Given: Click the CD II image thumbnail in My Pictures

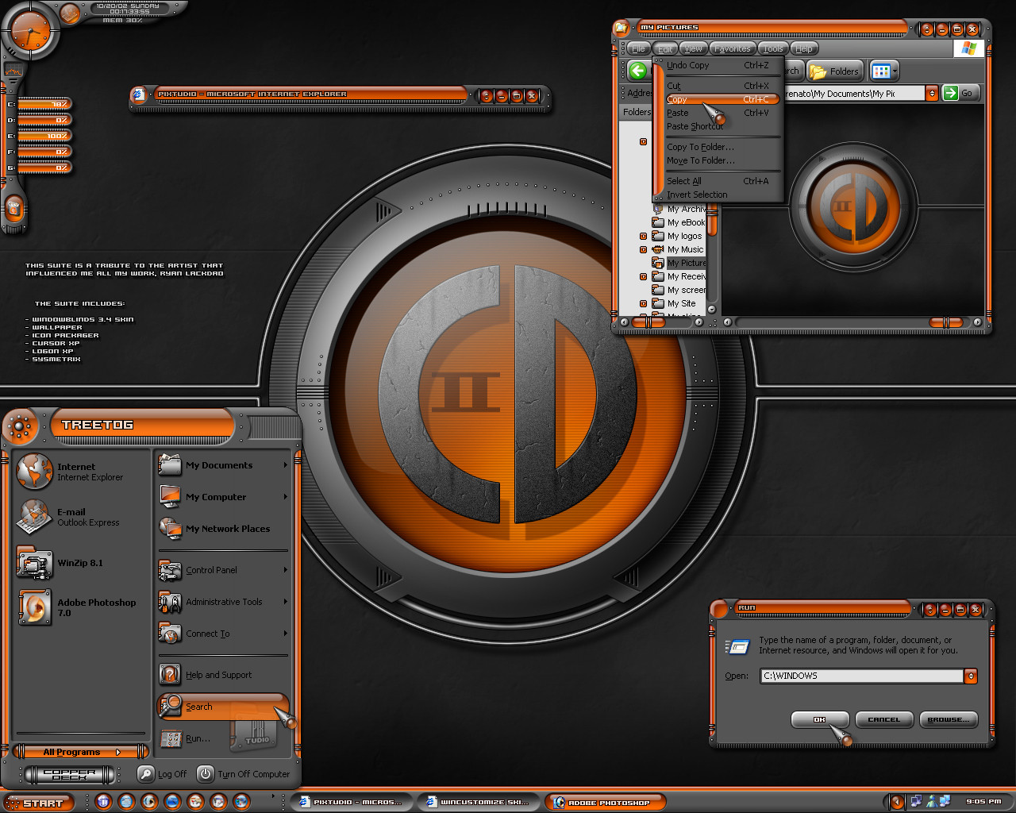Looking at the screenshot, I should [853, 206].
